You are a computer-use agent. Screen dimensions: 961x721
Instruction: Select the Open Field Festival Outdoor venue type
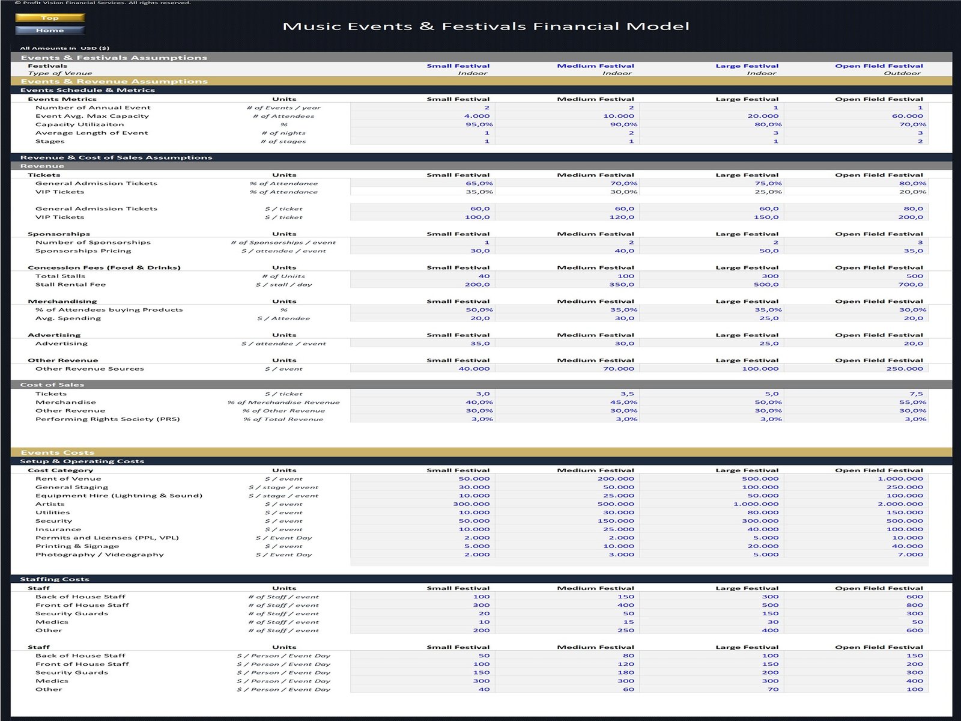tap(902, 73)
